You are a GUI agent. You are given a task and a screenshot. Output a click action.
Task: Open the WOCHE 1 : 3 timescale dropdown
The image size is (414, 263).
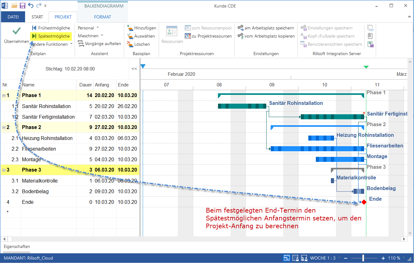click(339, 258)
